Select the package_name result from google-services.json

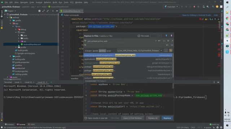click(x=128, y=63)
